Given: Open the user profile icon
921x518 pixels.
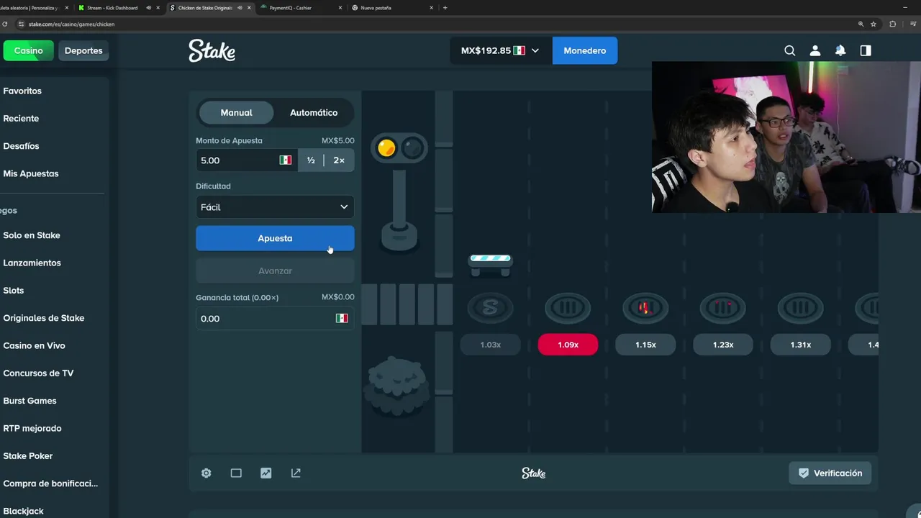Looking at the screenshot, I should (815, 50).
